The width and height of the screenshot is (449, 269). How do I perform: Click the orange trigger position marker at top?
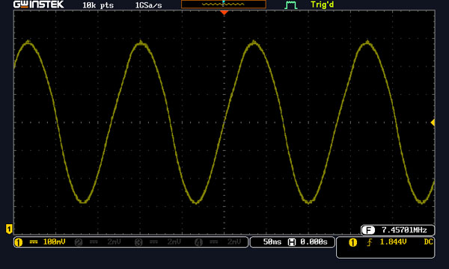click(x=224, y=13)
